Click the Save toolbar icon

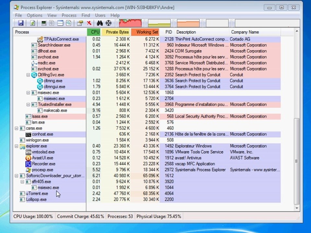21,23
